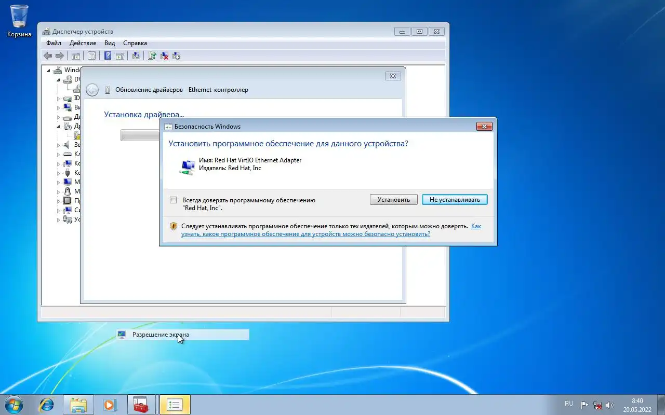Expand the processors node in device tree
Image resolution: width=665 pixels, height=415 pixels.
(x=58, y=201)
